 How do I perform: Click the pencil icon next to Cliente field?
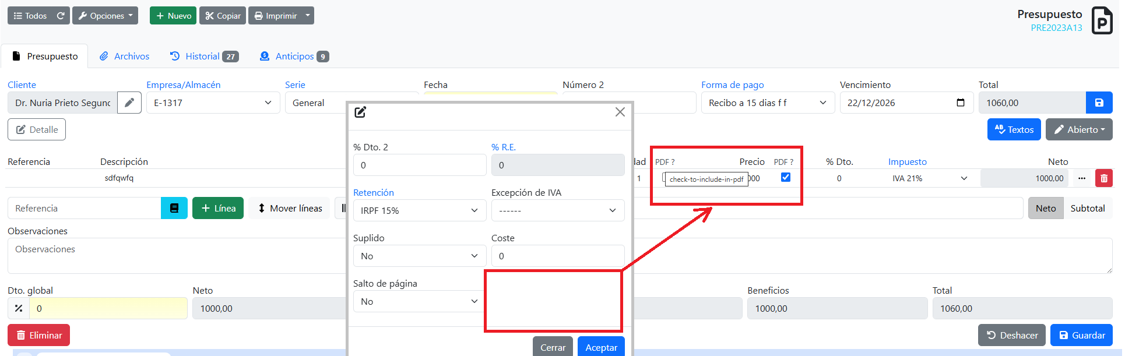[129, 103]
